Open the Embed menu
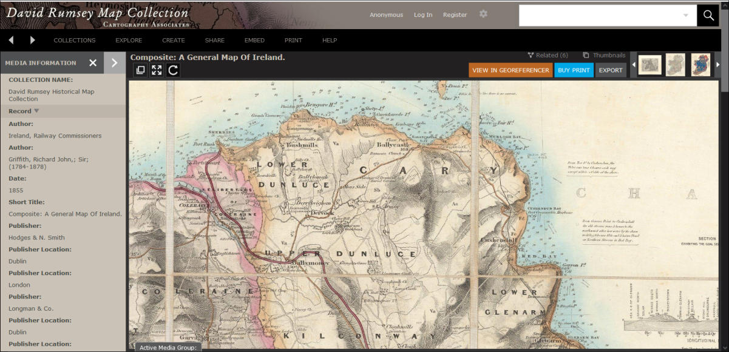The height and width of the screenshot is (352, 729). pyautogui.click(x=254, y=41)
